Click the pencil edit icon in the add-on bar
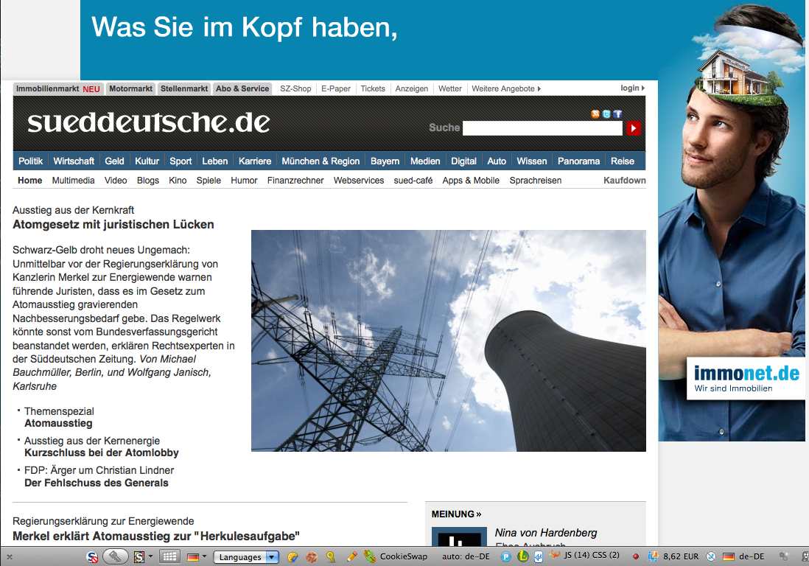 [351, 556]
